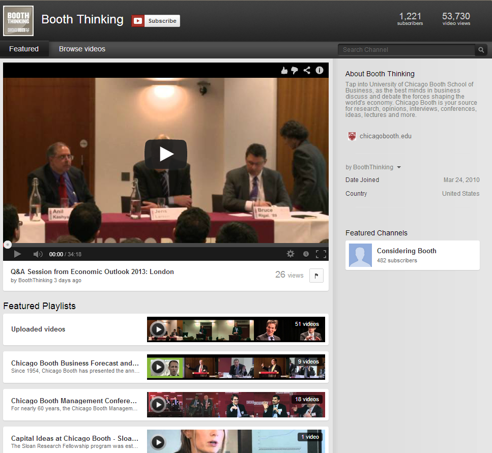Show video info icon
Image resolution: width=492 pixels, height=453 pixels.
click(320, 71)
